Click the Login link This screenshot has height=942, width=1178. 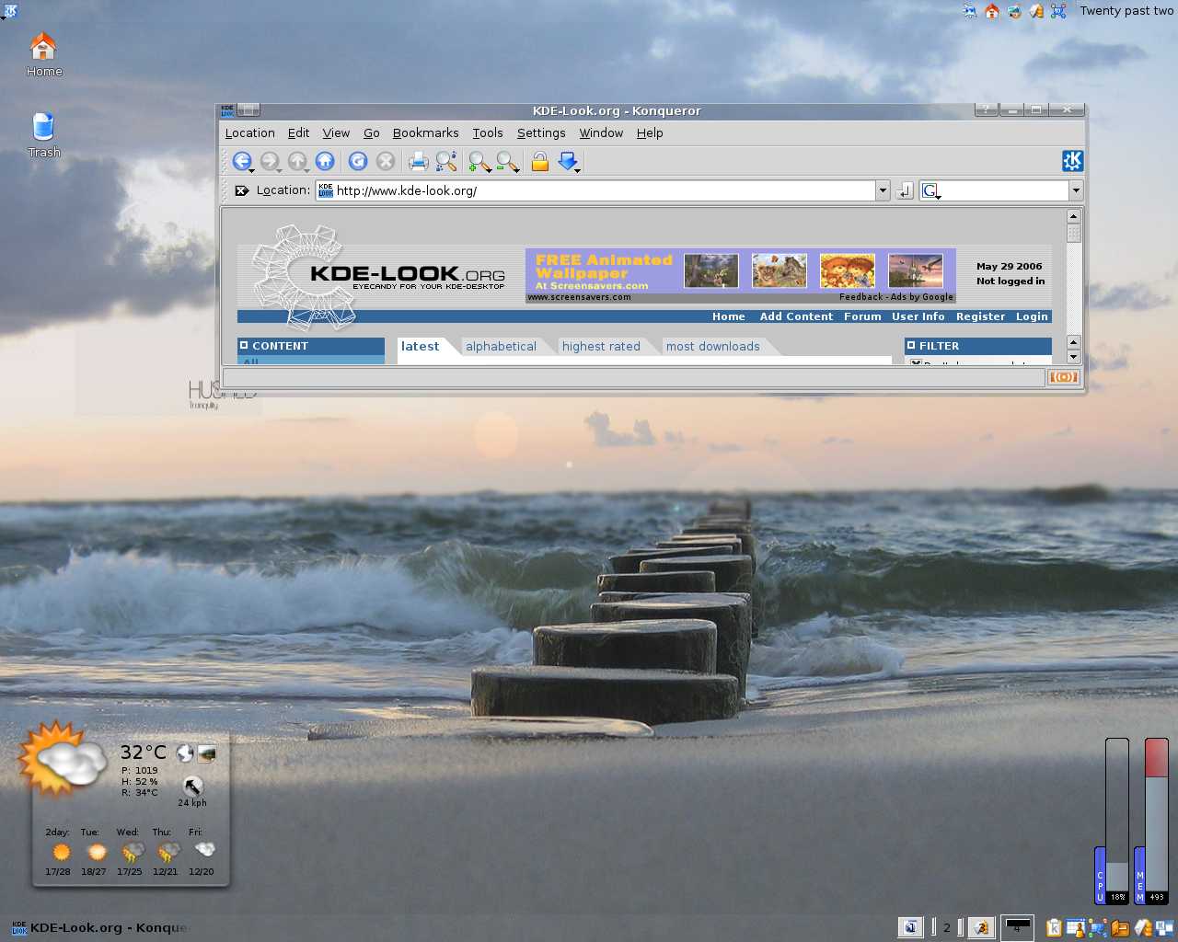[1032, 316]
